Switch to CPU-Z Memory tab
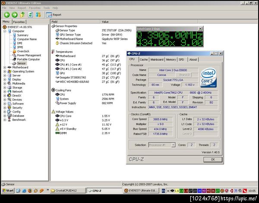 point(171,59)
